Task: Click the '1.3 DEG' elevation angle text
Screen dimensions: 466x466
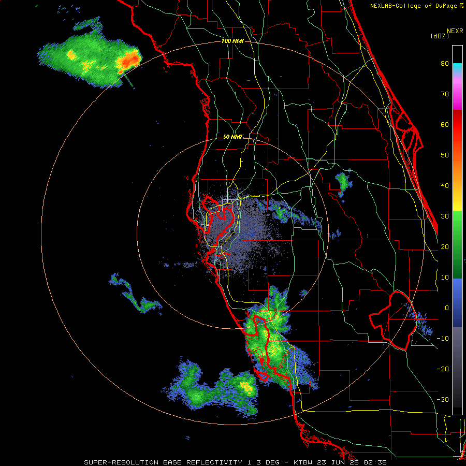Action: point(264,462)
